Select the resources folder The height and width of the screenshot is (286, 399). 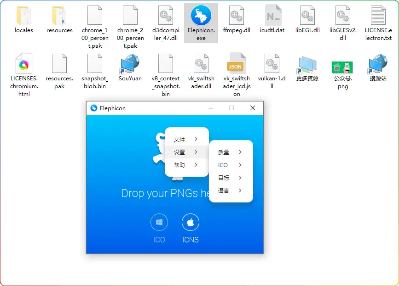coord(59,17)
